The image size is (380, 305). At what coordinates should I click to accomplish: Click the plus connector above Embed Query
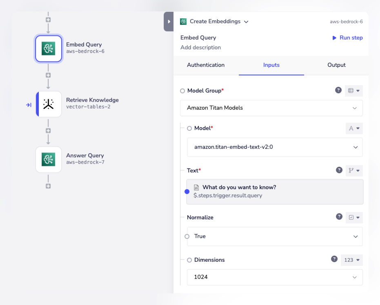pos(48,20)
